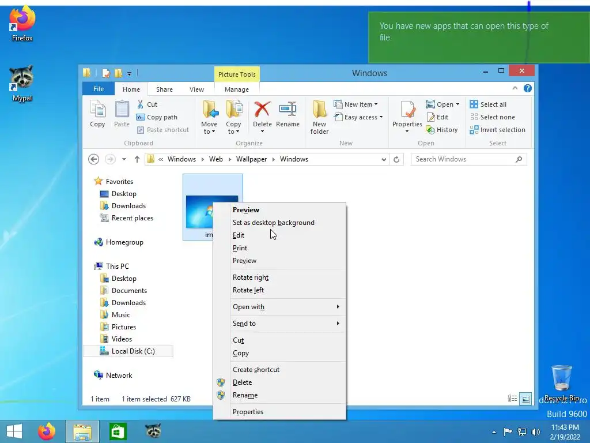The width and height of the screenshot is (590, 443).
Task: Expand the Properties dropdown arrow
Action: (407, 132)
